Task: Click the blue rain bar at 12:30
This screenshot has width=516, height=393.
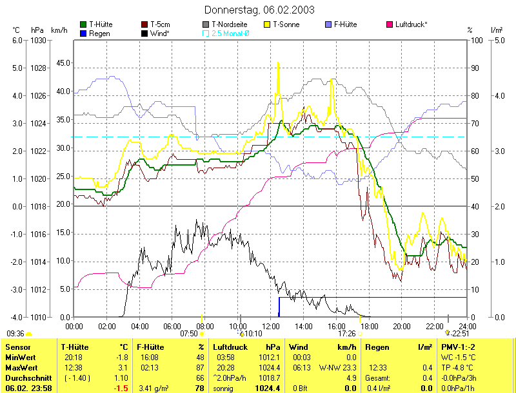Action: (279, 307)
